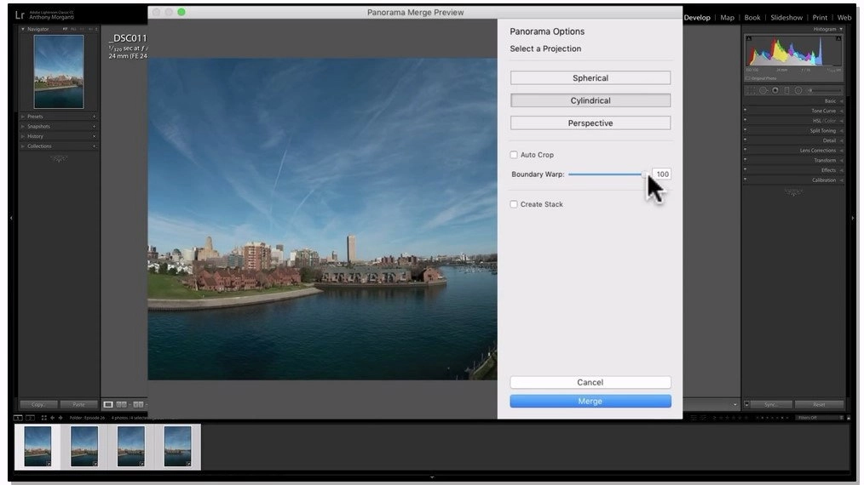
Task: Select the fourth filmstrip thumbnail
Action: (177, 447)
